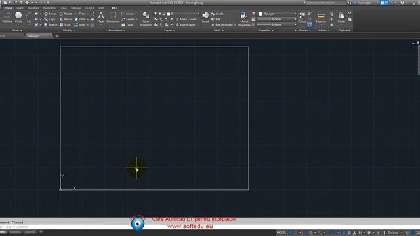Viewport: 420px width, 236px height.
Task: Select the Measure utility
Action: (321, 18)
